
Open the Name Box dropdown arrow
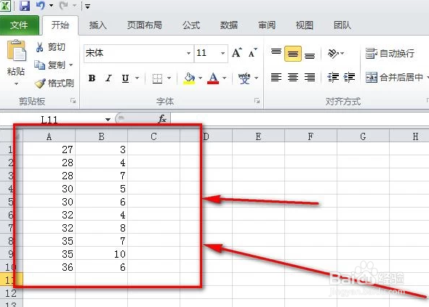click(x=108, y=120)
